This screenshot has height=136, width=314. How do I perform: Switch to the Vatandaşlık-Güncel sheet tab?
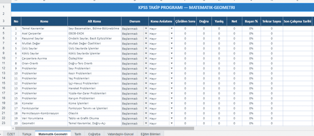[x=120, y=134]
